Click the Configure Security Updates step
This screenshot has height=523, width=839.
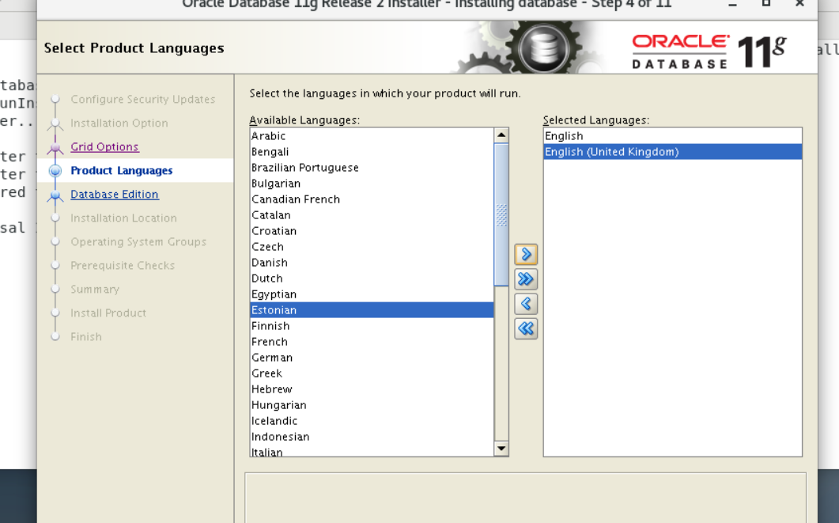(143, 100)
